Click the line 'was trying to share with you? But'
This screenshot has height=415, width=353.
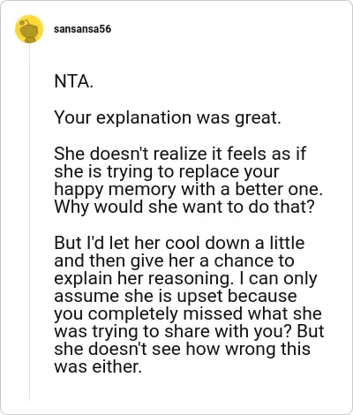(189, 331)
